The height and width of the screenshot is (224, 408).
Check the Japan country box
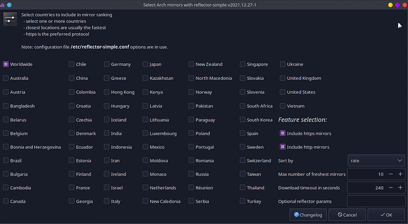click(x=145, y=64)
